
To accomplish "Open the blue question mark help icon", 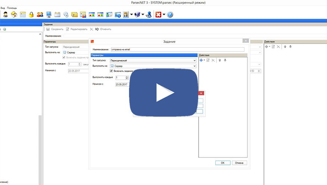I will pyautogui.click(x=170, y=15).
